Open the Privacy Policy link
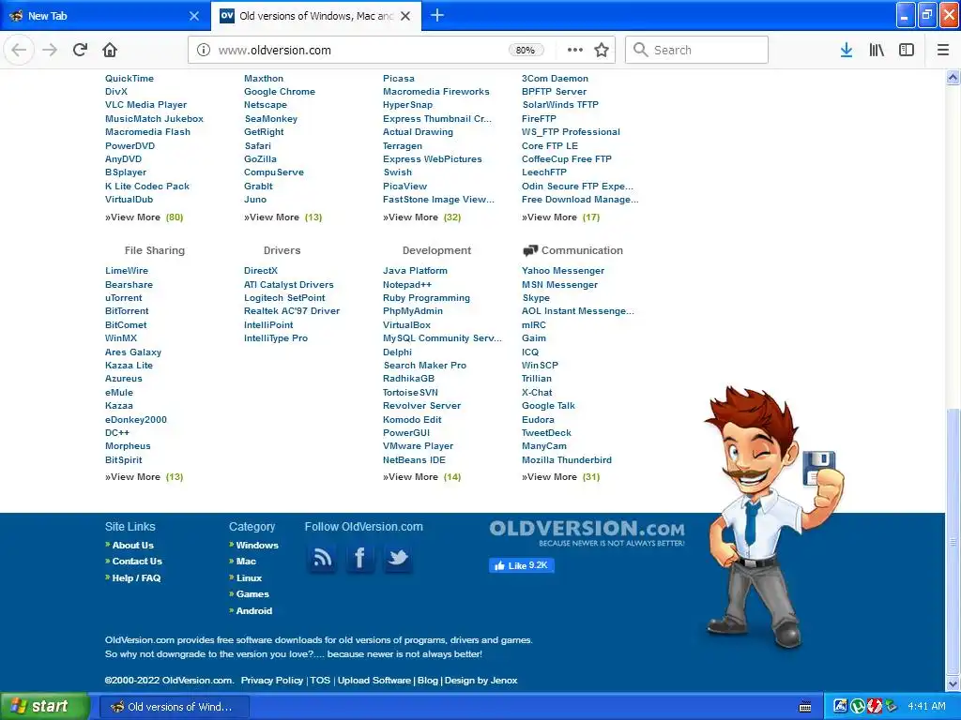Screen dimensions: 961x720 272,681
